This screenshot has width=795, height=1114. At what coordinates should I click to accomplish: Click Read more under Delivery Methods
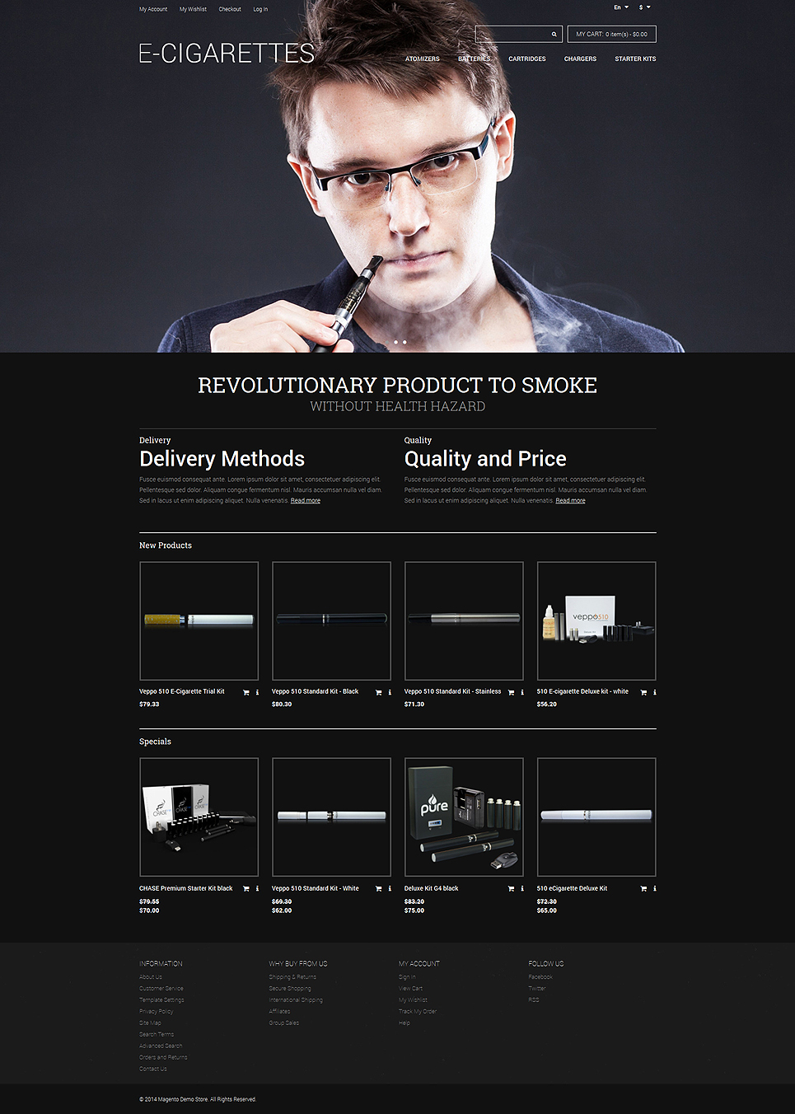pos(305,501)
